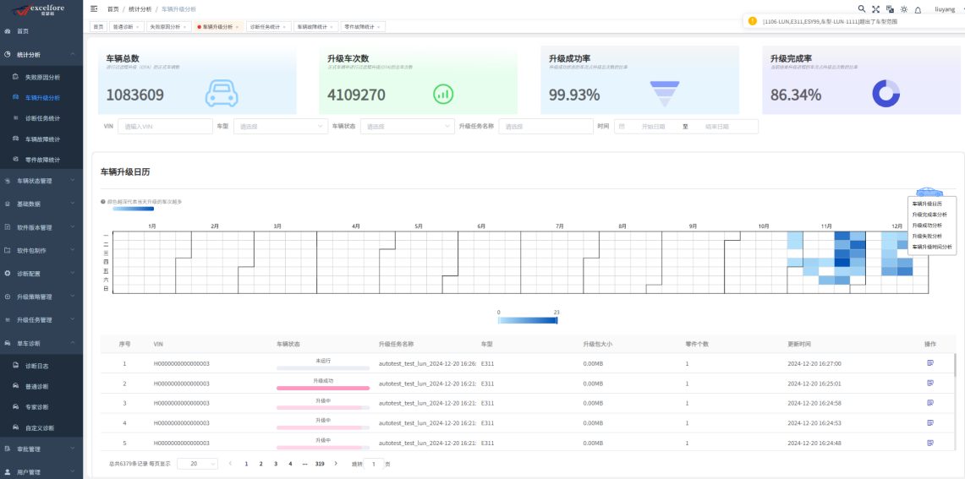The width and height of the screenshot is (965, 479).
Task: Expand 诊断配置 sidebar group
Action: (x=41, y=273)
